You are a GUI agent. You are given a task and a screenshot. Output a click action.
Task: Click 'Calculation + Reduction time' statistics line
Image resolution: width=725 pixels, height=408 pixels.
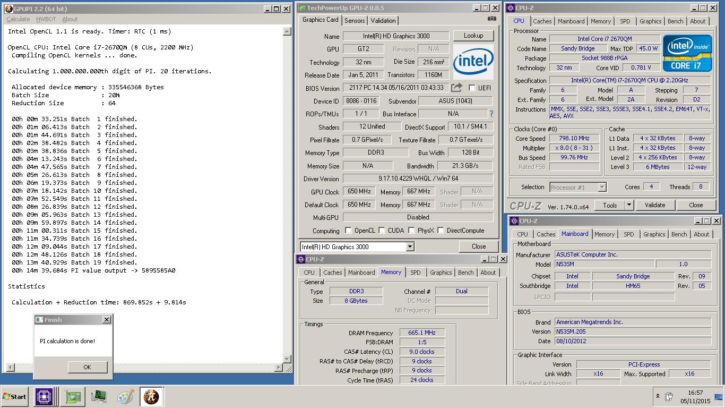[99, 302]
